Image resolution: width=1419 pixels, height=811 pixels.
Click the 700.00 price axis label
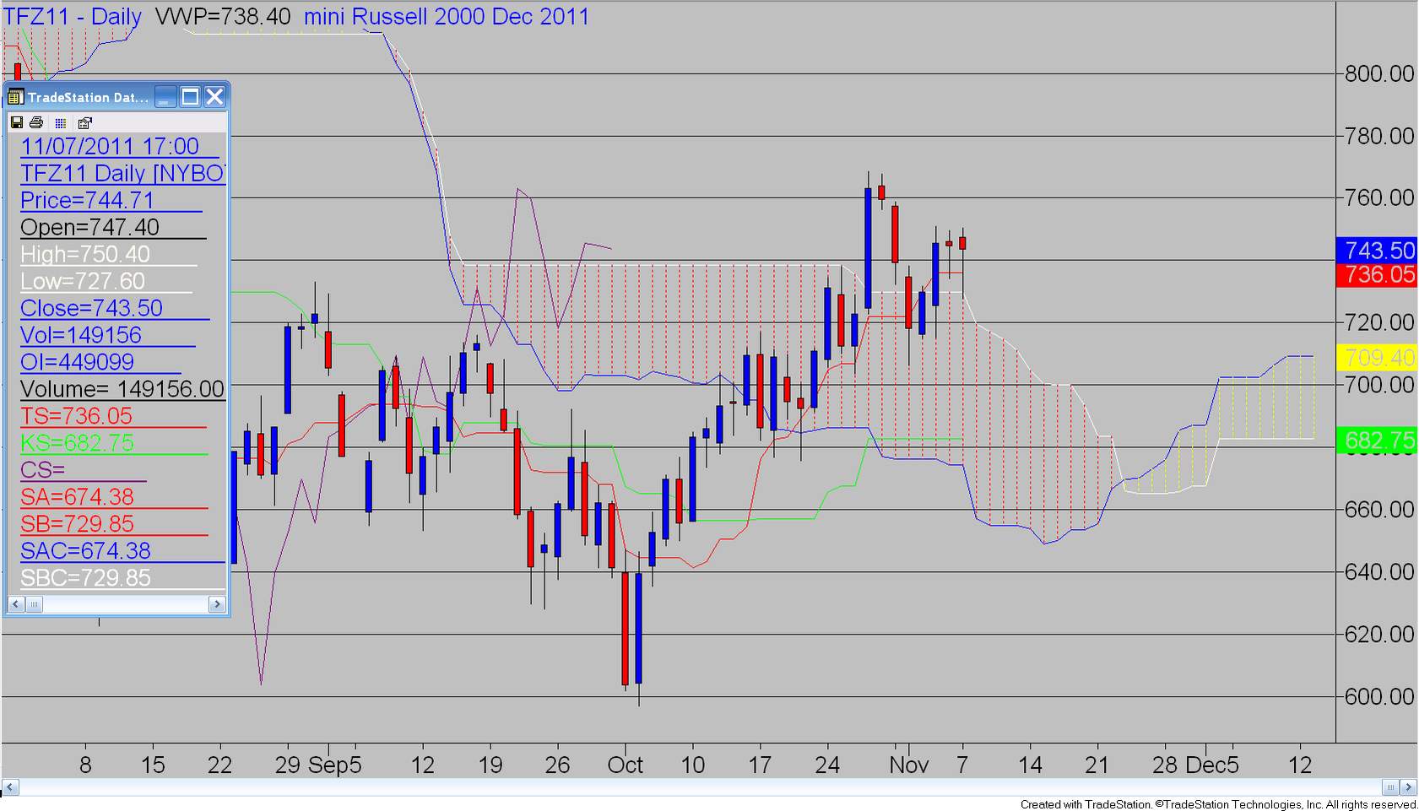click(x=1379, y=385)
